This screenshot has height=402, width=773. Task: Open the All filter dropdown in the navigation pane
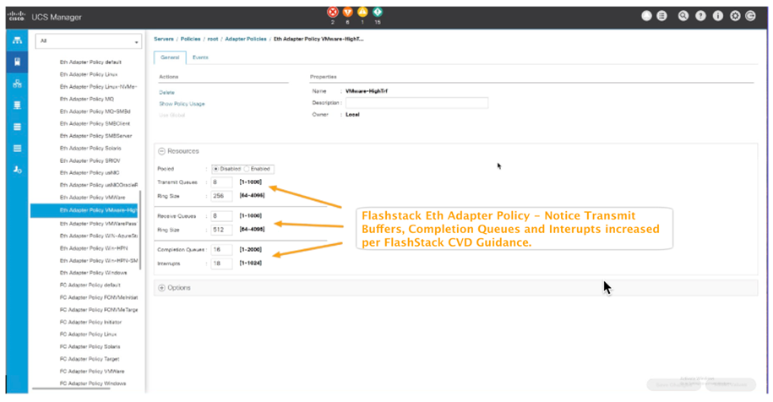click(x=88, y=41)
